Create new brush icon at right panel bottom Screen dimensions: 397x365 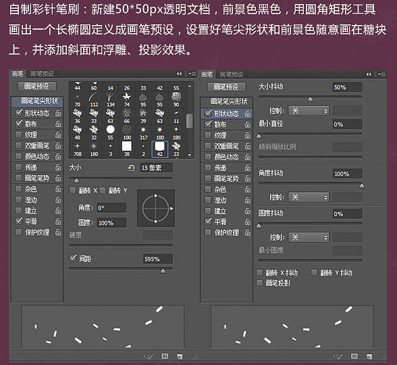pos(369,357)
